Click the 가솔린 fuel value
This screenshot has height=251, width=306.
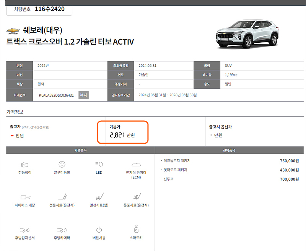coord(143,75)
